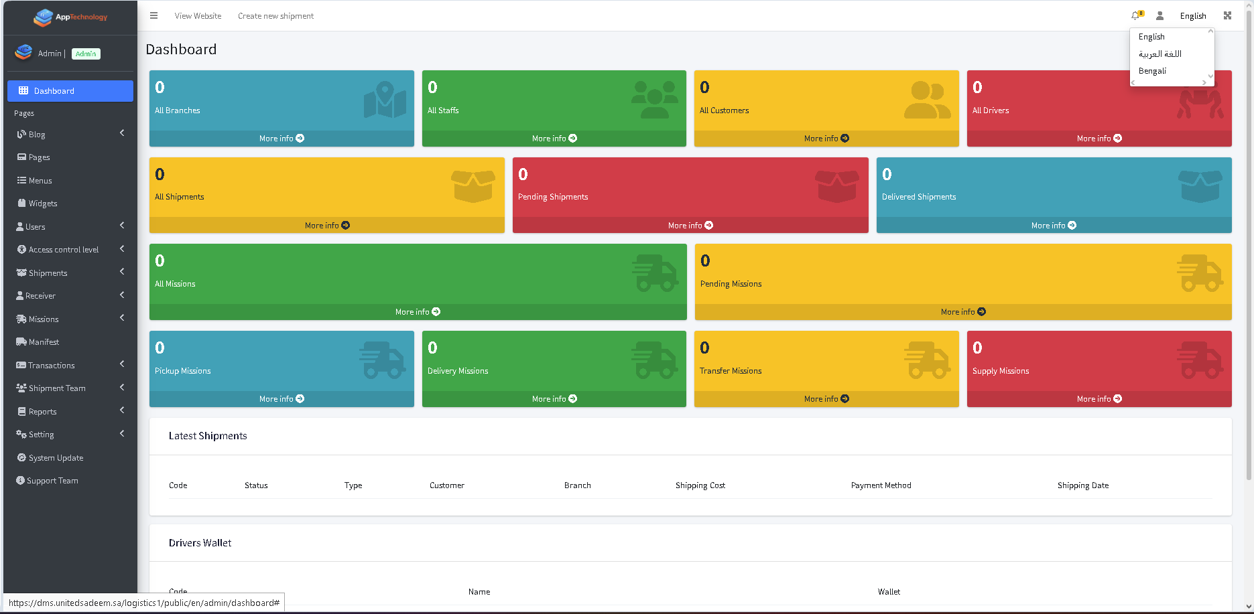Click More info on Pending Shipments card

click(x=690, y=226)
